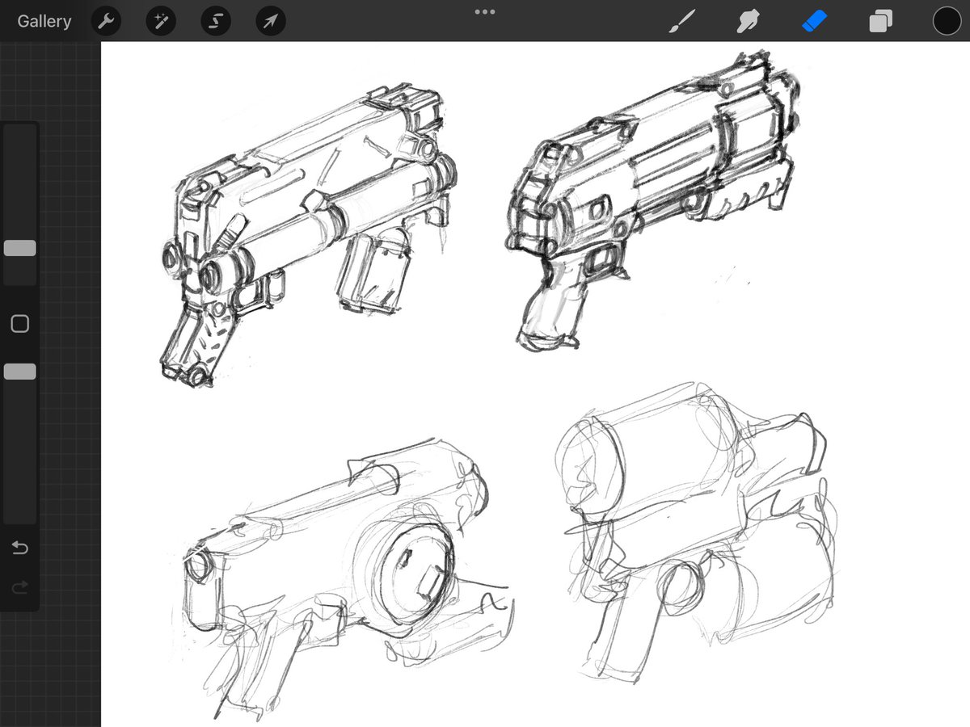970x727 pixels.
Task: Open the canvas options ellipsis menu
Action: pos(485,11)
